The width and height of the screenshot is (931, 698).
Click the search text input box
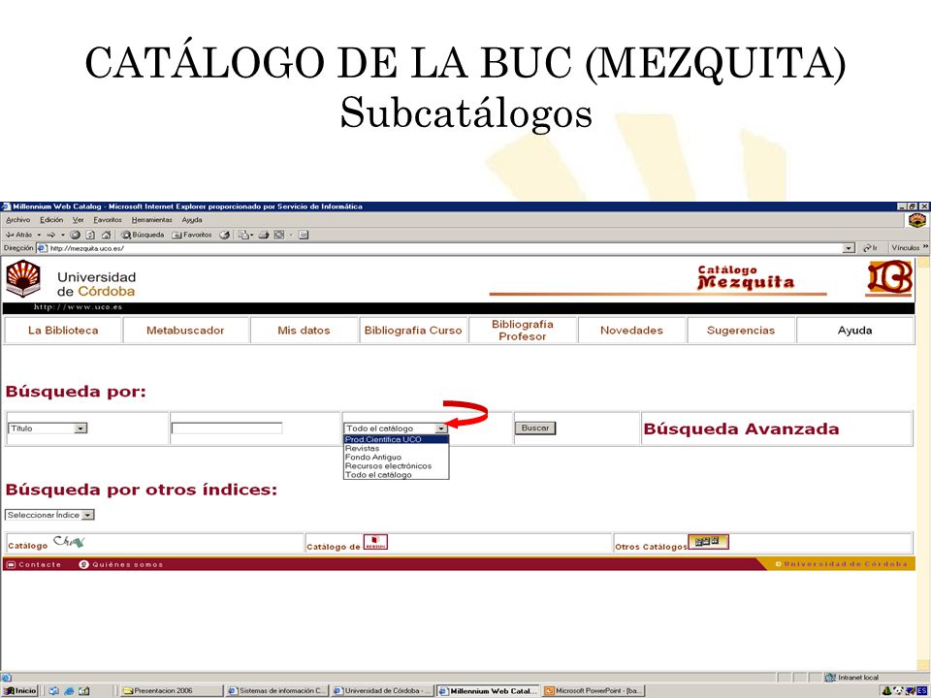coord(227,428)
